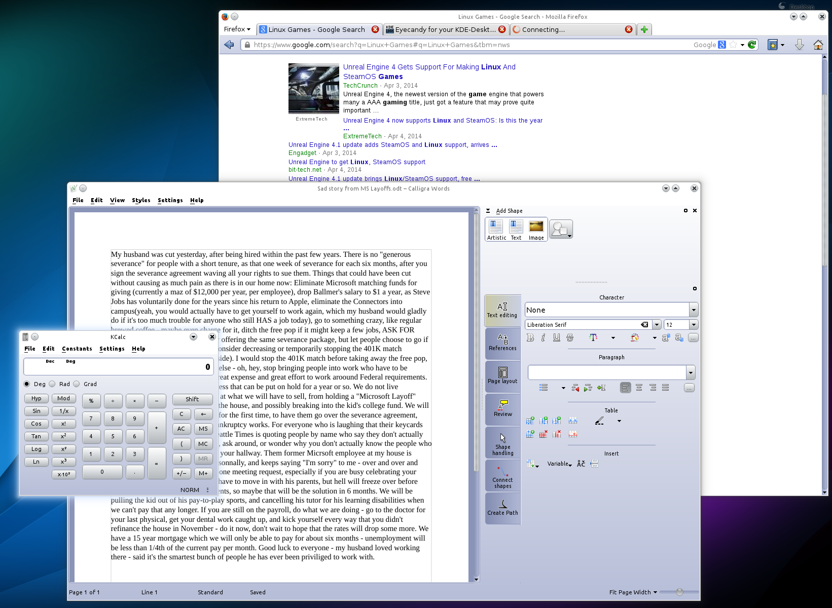Adjust zoom slider in Calligra status bar

[679, 592]
